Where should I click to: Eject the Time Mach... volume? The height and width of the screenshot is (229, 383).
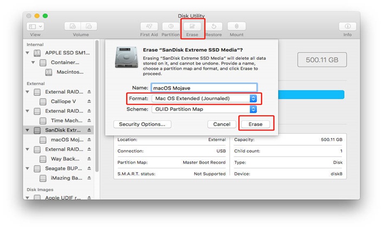89,120
